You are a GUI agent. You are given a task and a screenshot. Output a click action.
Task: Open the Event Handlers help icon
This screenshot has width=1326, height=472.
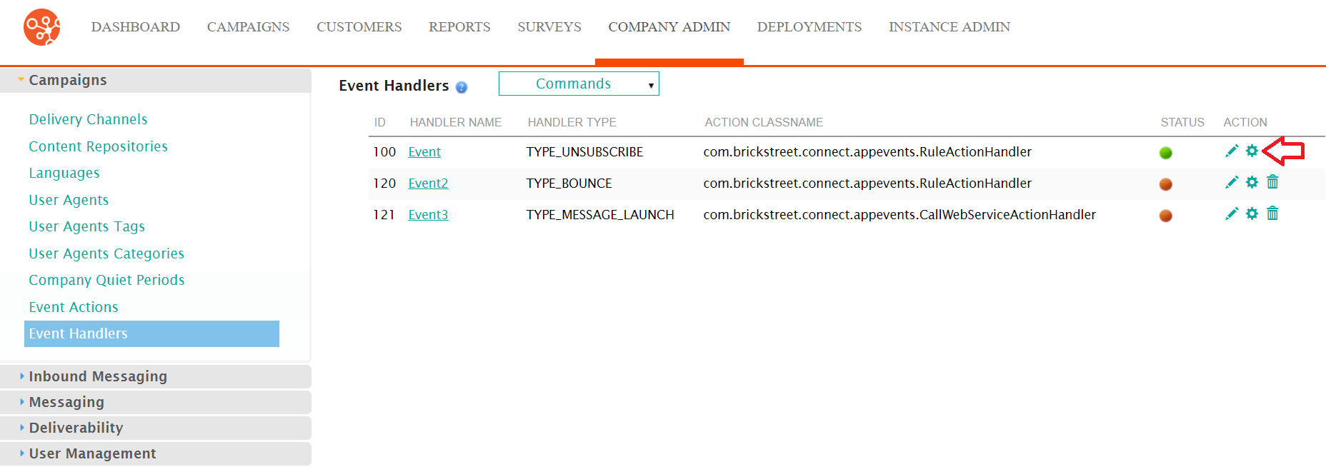pyautogui.click(x=462, y=87)
